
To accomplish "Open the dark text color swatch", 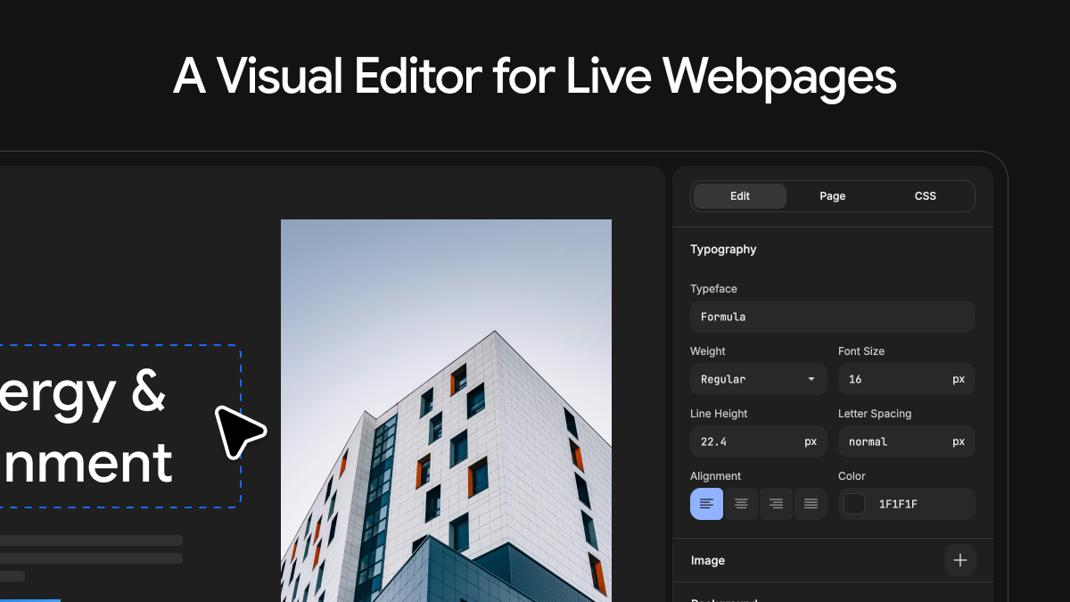I will coord(855,504).
